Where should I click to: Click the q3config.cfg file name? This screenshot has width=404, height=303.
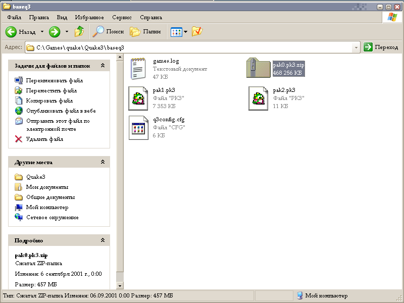point(169,120)
